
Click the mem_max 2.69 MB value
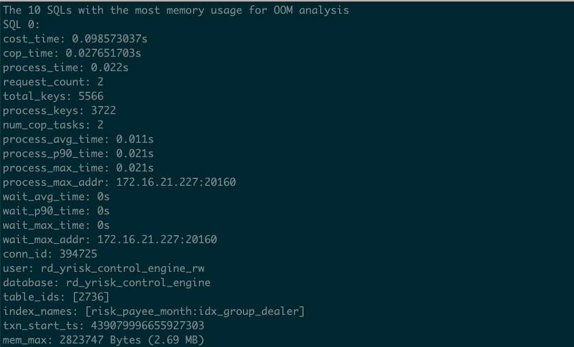(176, 340)
